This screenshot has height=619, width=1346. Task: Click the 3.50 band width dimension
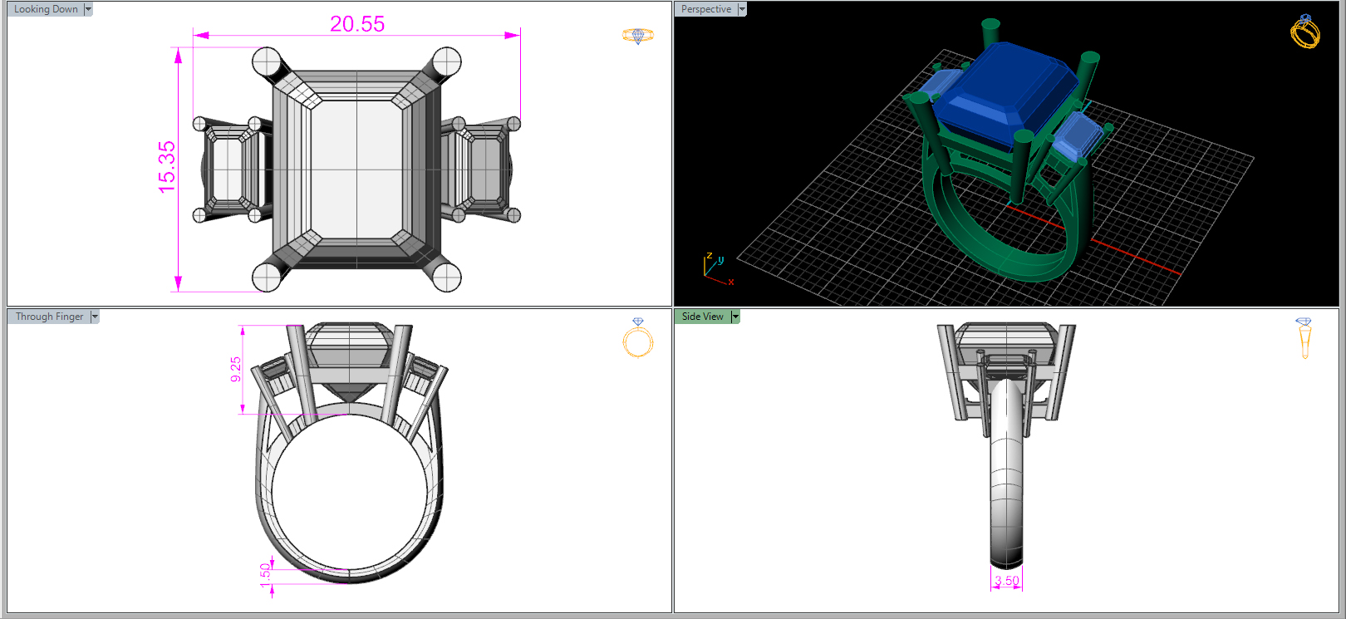click(1007, 581)
